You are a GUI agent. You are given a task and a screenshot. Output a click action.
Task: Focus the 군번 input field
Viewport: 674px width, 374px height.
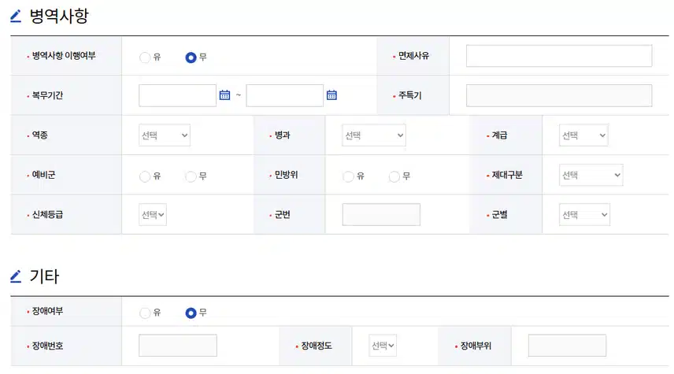[381, 214]
